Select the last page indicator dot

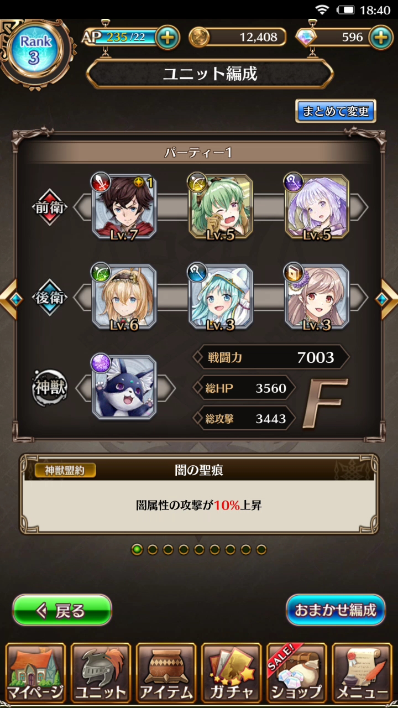pyautogui.click(x=261, y=549)
